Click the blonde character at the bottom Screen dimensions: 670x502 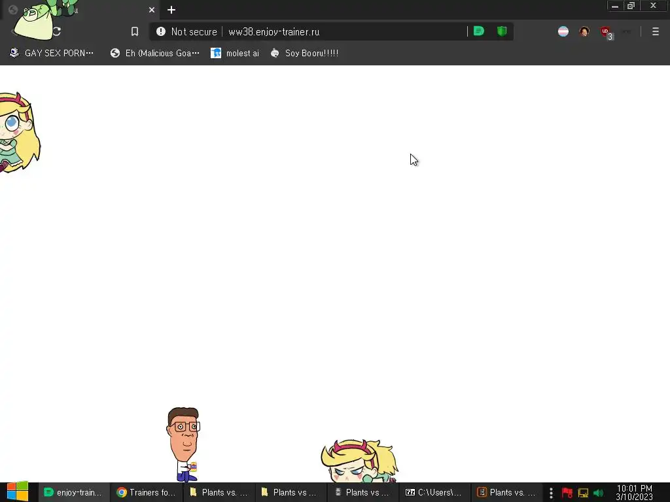tap(360, 461)
